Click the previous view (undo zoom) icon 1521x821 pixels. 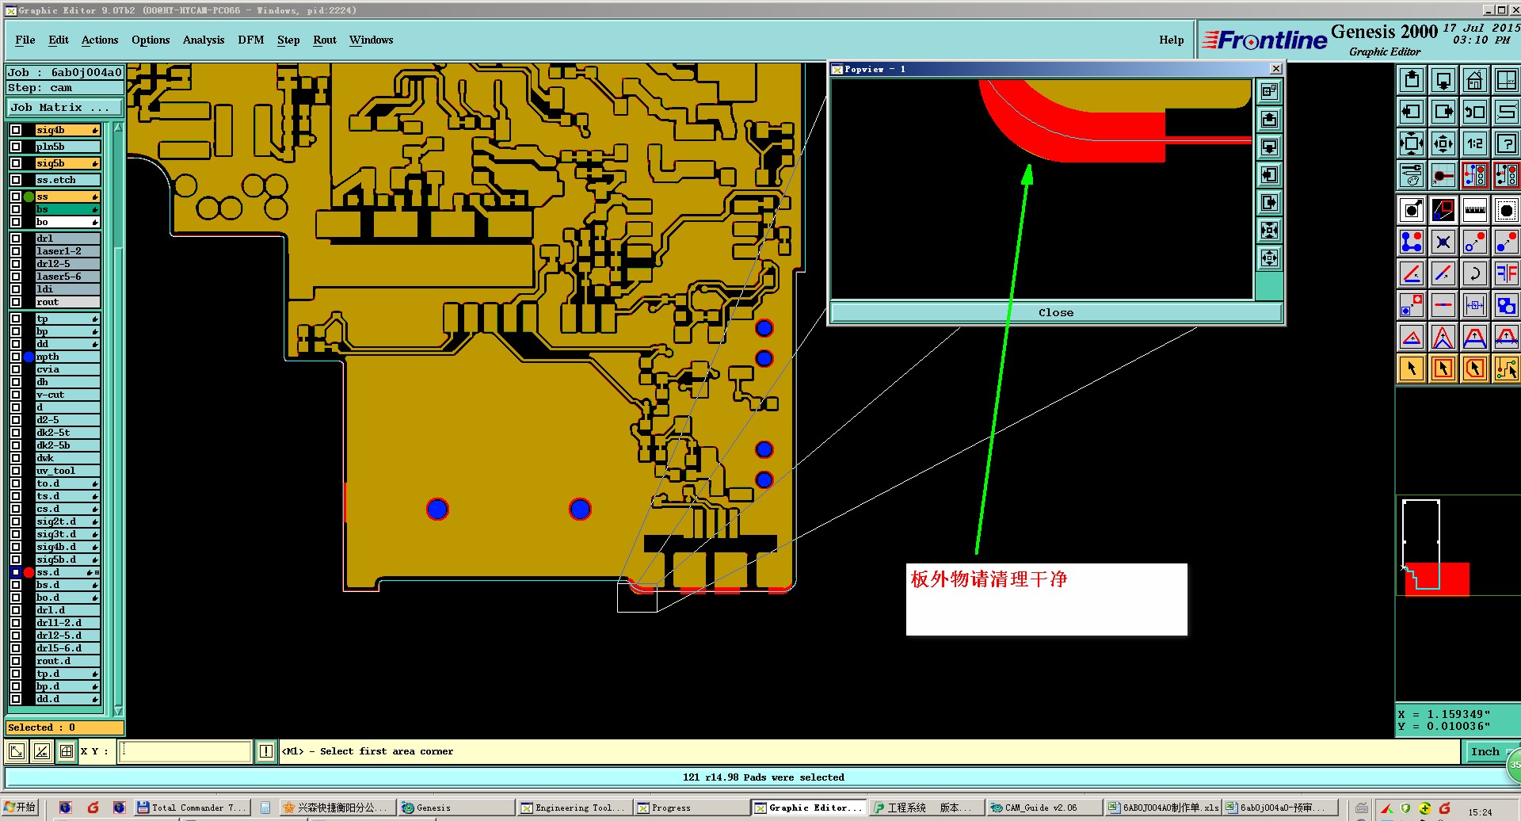(x=1475, y=112)
